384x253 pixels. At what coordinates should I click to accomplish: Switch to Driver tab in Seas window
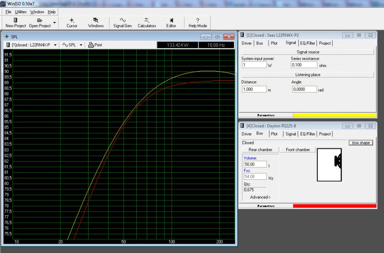pyautogui.click(x=246, y=43)
